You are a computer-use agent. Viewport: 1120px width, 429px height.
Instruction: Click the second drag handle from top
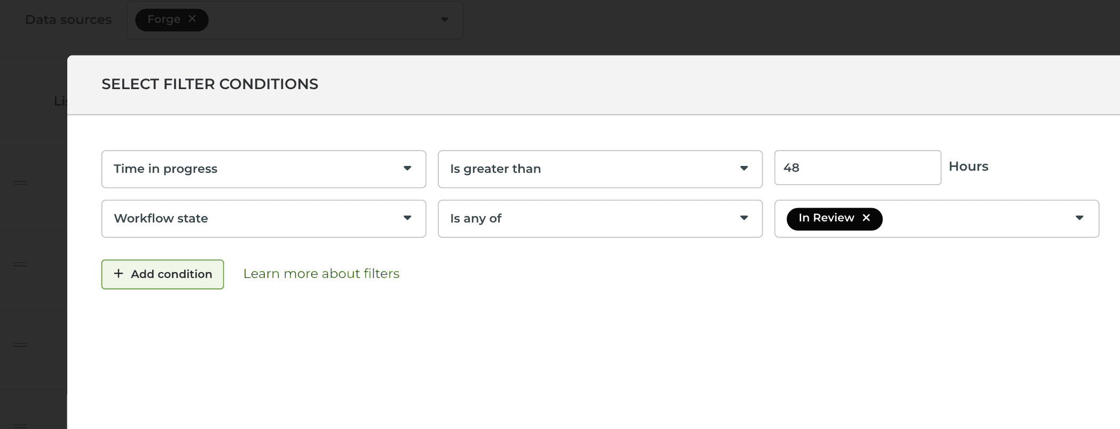(x=20, y=265)
